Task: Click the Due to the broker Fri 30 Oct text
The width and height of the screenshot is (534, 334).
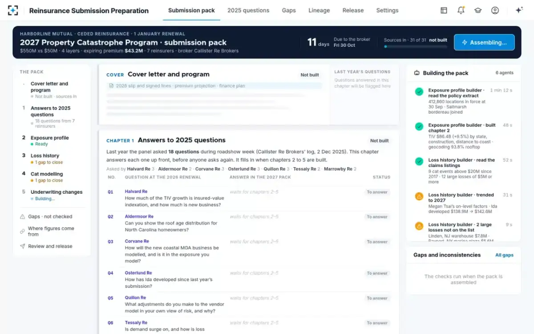Action: (x=352, y=42)
